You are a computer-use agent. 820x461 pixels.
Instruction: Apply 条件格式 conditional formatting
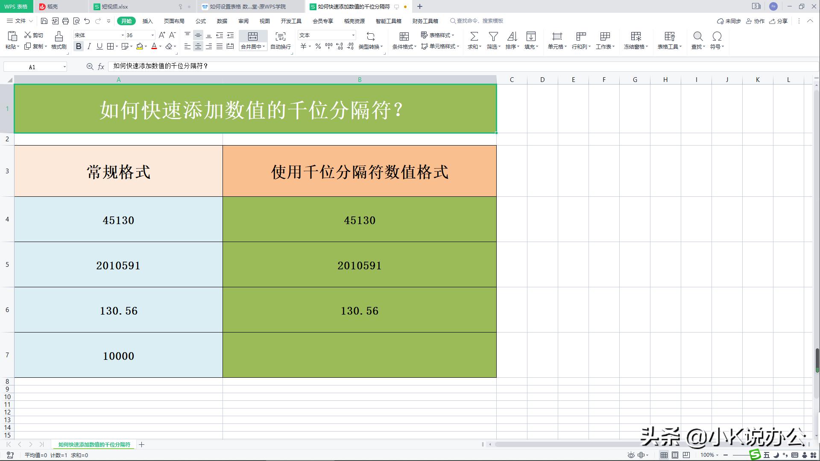(x=403, y=41)
